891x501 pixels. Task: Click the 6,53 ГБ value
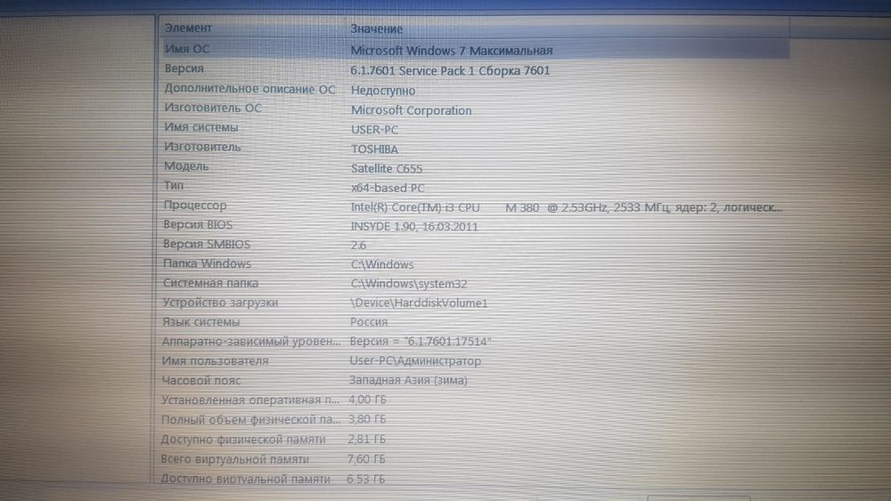[366, 480]
